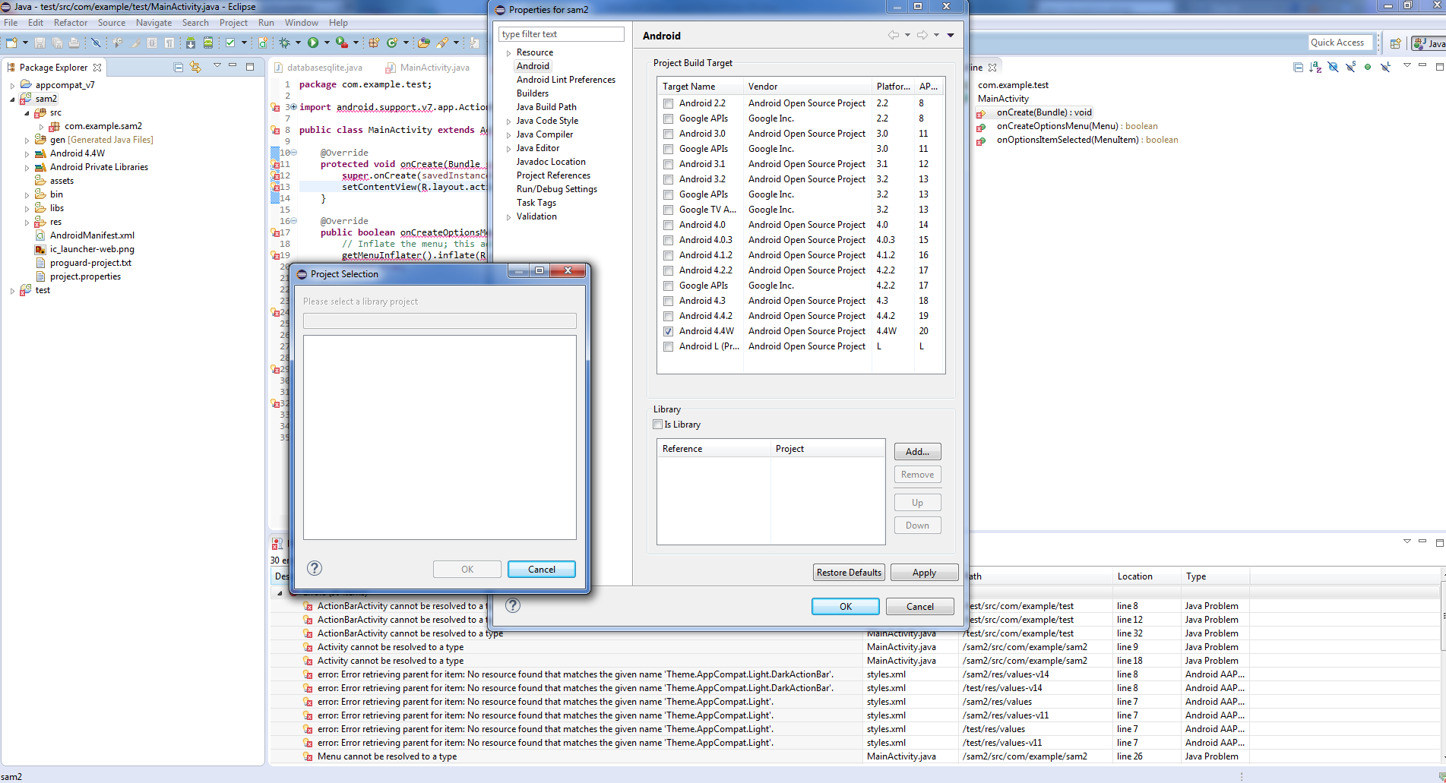Click Cancel in Project Selection dialog
This screenshot has height=783, width=1446.
[x=541, y=569]
